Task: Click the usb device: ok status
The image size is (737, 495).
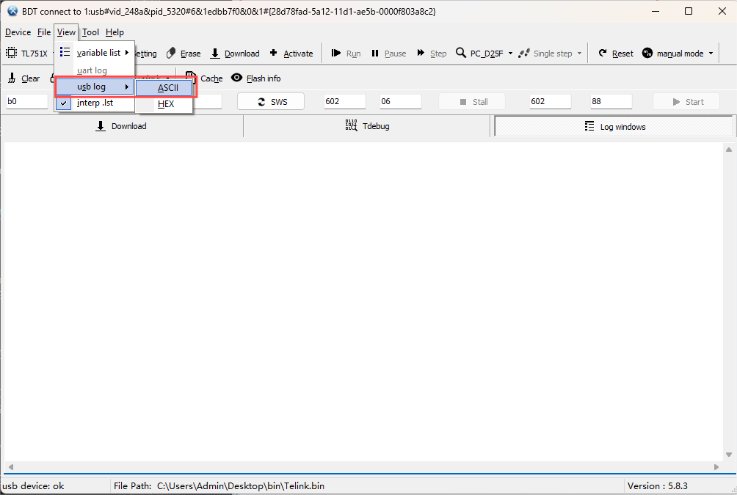Action: tap(33, 486)
